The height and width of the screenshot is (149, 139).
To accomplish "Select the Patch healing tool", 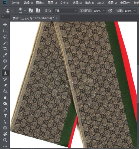I will point(5,61).
